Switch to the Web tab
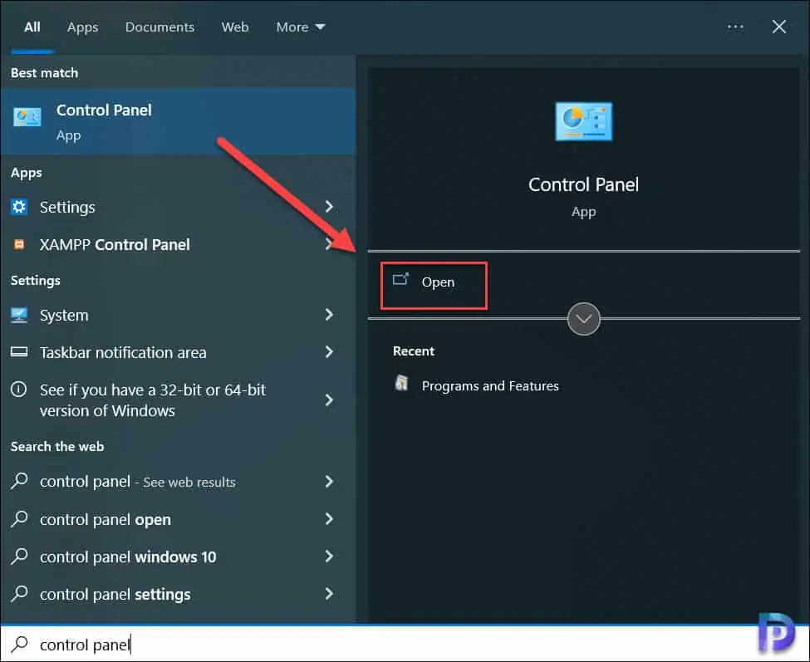Viewport: 810px width, 662px height. (x=235, y=27)
